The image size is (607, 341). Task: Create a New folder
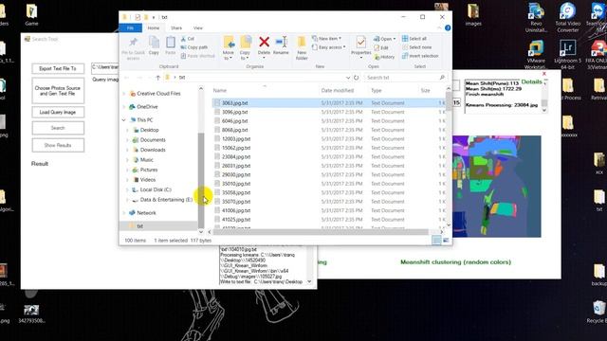[302, 48]
